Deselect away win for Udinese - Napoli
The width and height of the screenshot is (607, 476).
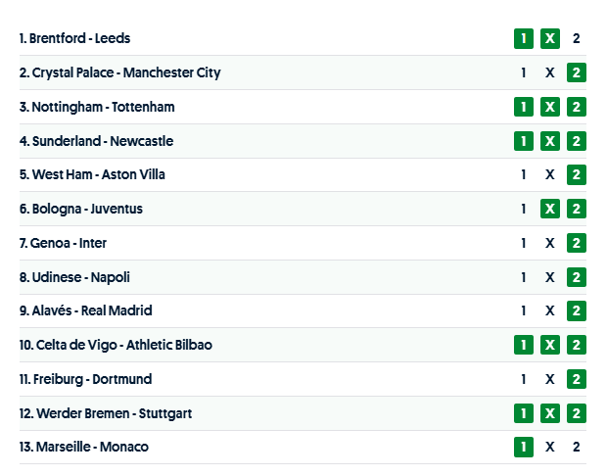tap(577, 277)
